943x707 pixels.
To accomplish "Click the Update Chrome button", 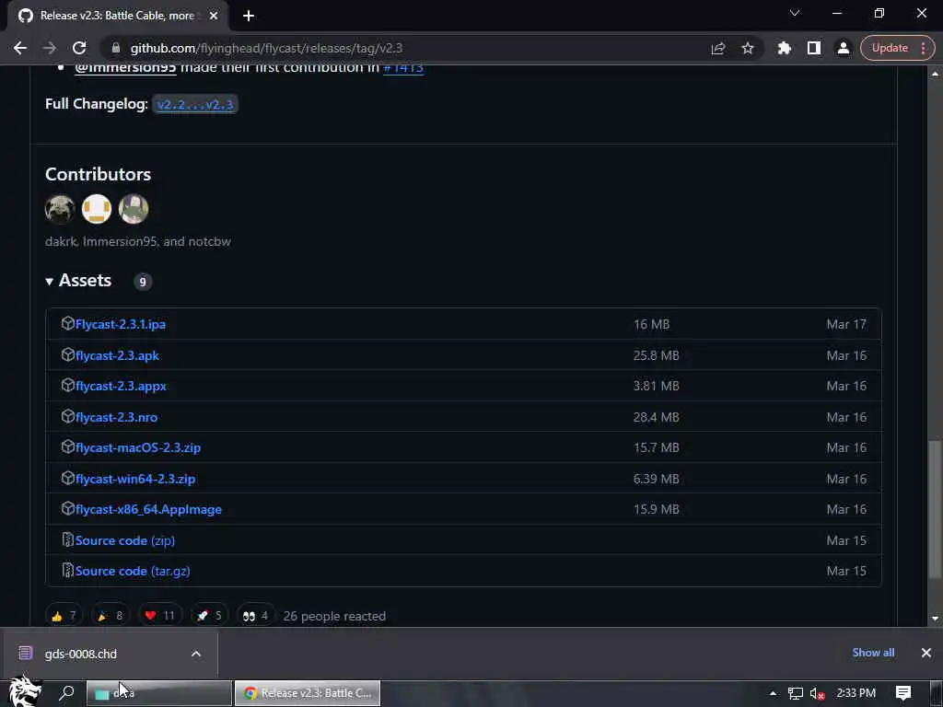I will click(897, 48).
